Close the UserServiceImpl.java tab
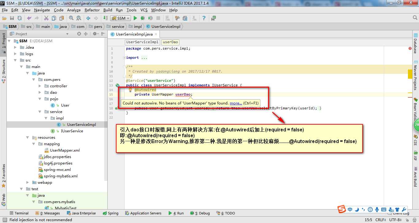 point(156,34)
